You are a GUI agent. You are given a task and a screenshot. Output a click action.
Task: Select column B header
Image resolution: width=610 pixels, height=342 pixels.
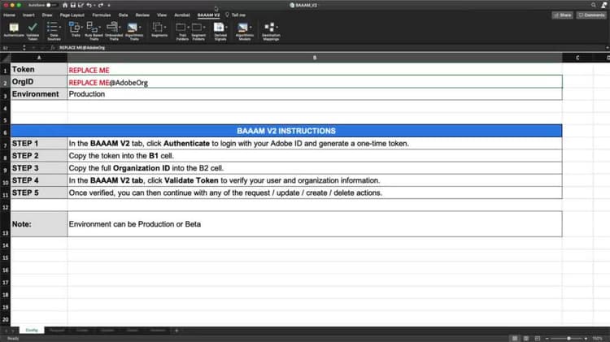[315, 58]
